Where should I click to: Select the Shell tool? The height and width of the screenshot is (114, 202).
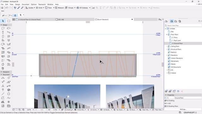coord(9,44)
